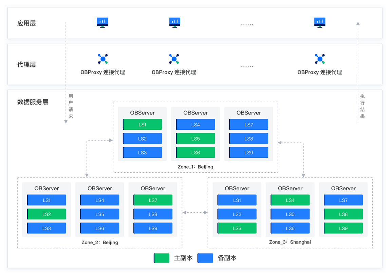Click the green LS9 block in Zone_3
Screen dimensions: 391x276
[x=343, y=228]
